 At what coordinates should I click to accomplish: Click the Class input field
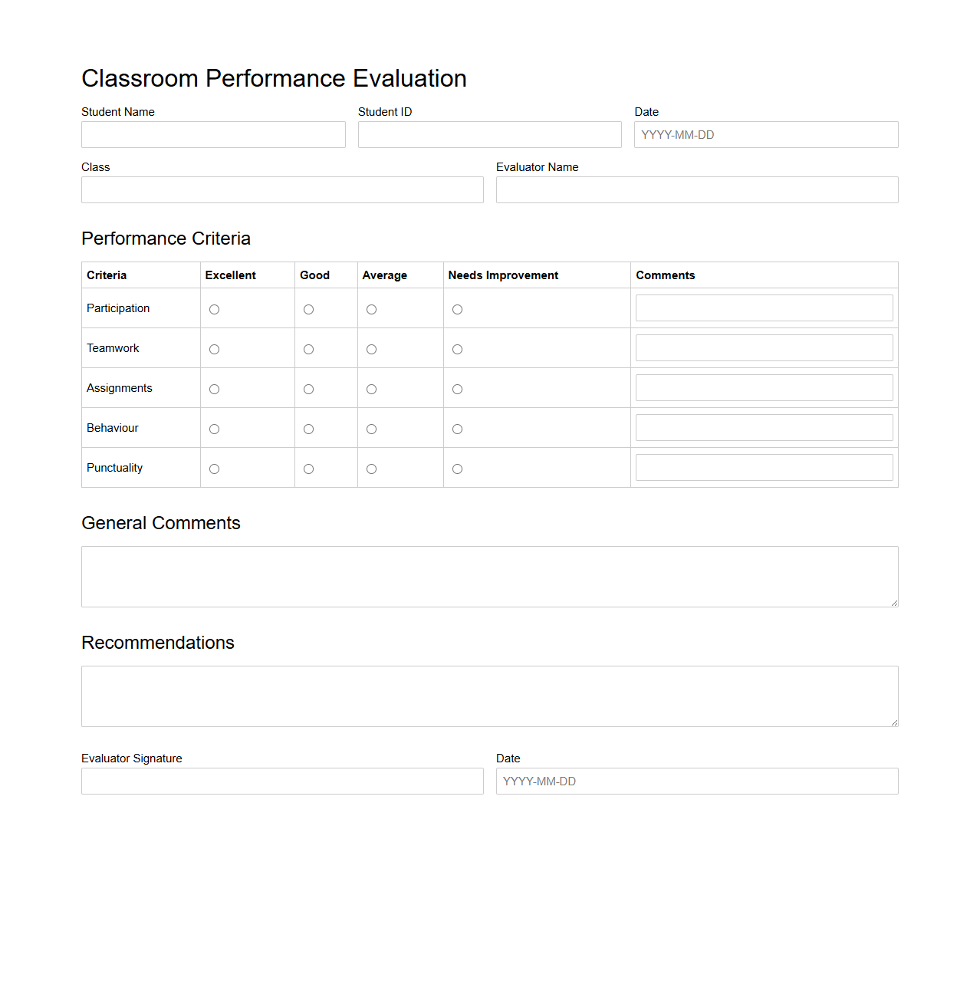pyautogui.click(x=282, y=189)
